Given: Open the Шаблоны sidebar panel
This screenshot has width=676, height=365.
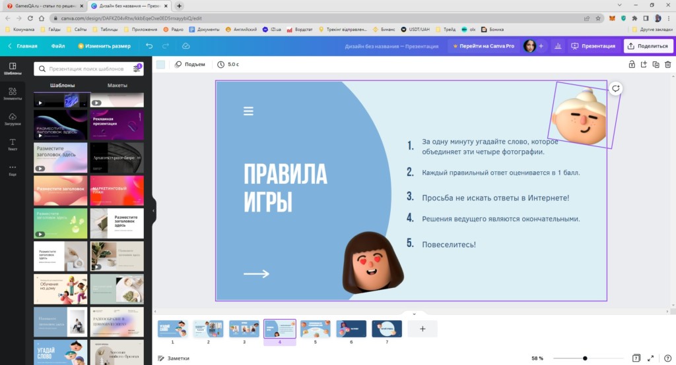Looking at the screenshot, I should 13,69.
